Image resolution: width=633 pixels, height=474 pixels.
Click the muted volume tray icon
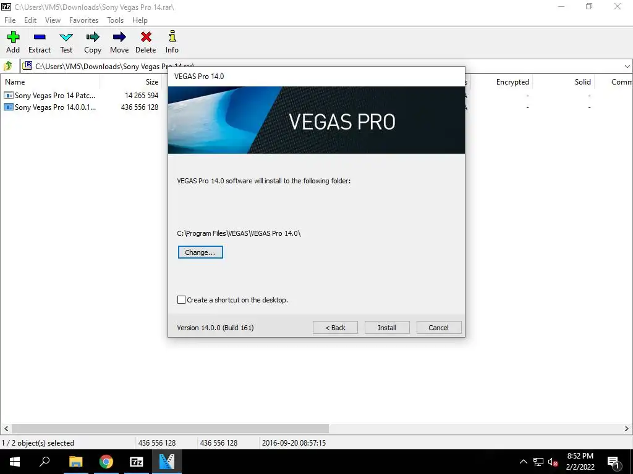pyautogui.click(x=553, y=462)
